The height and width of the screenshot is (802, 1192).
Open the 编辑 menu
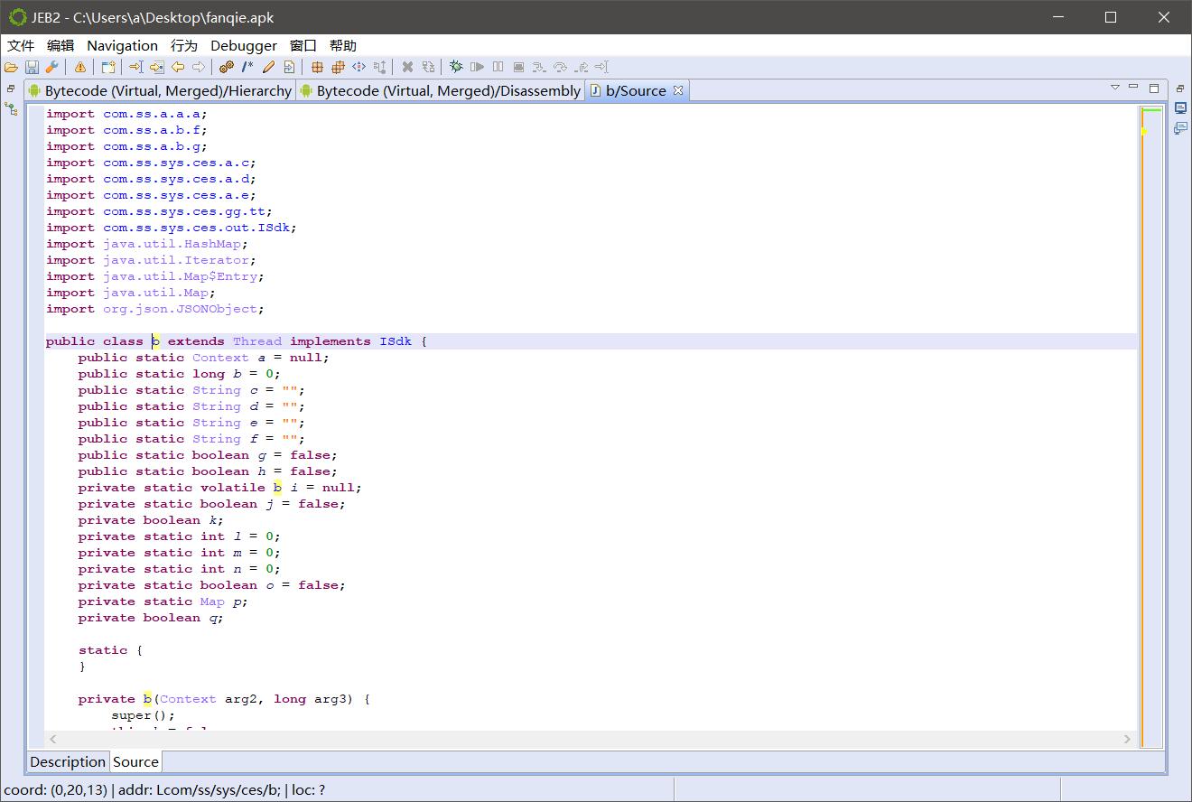61,45
